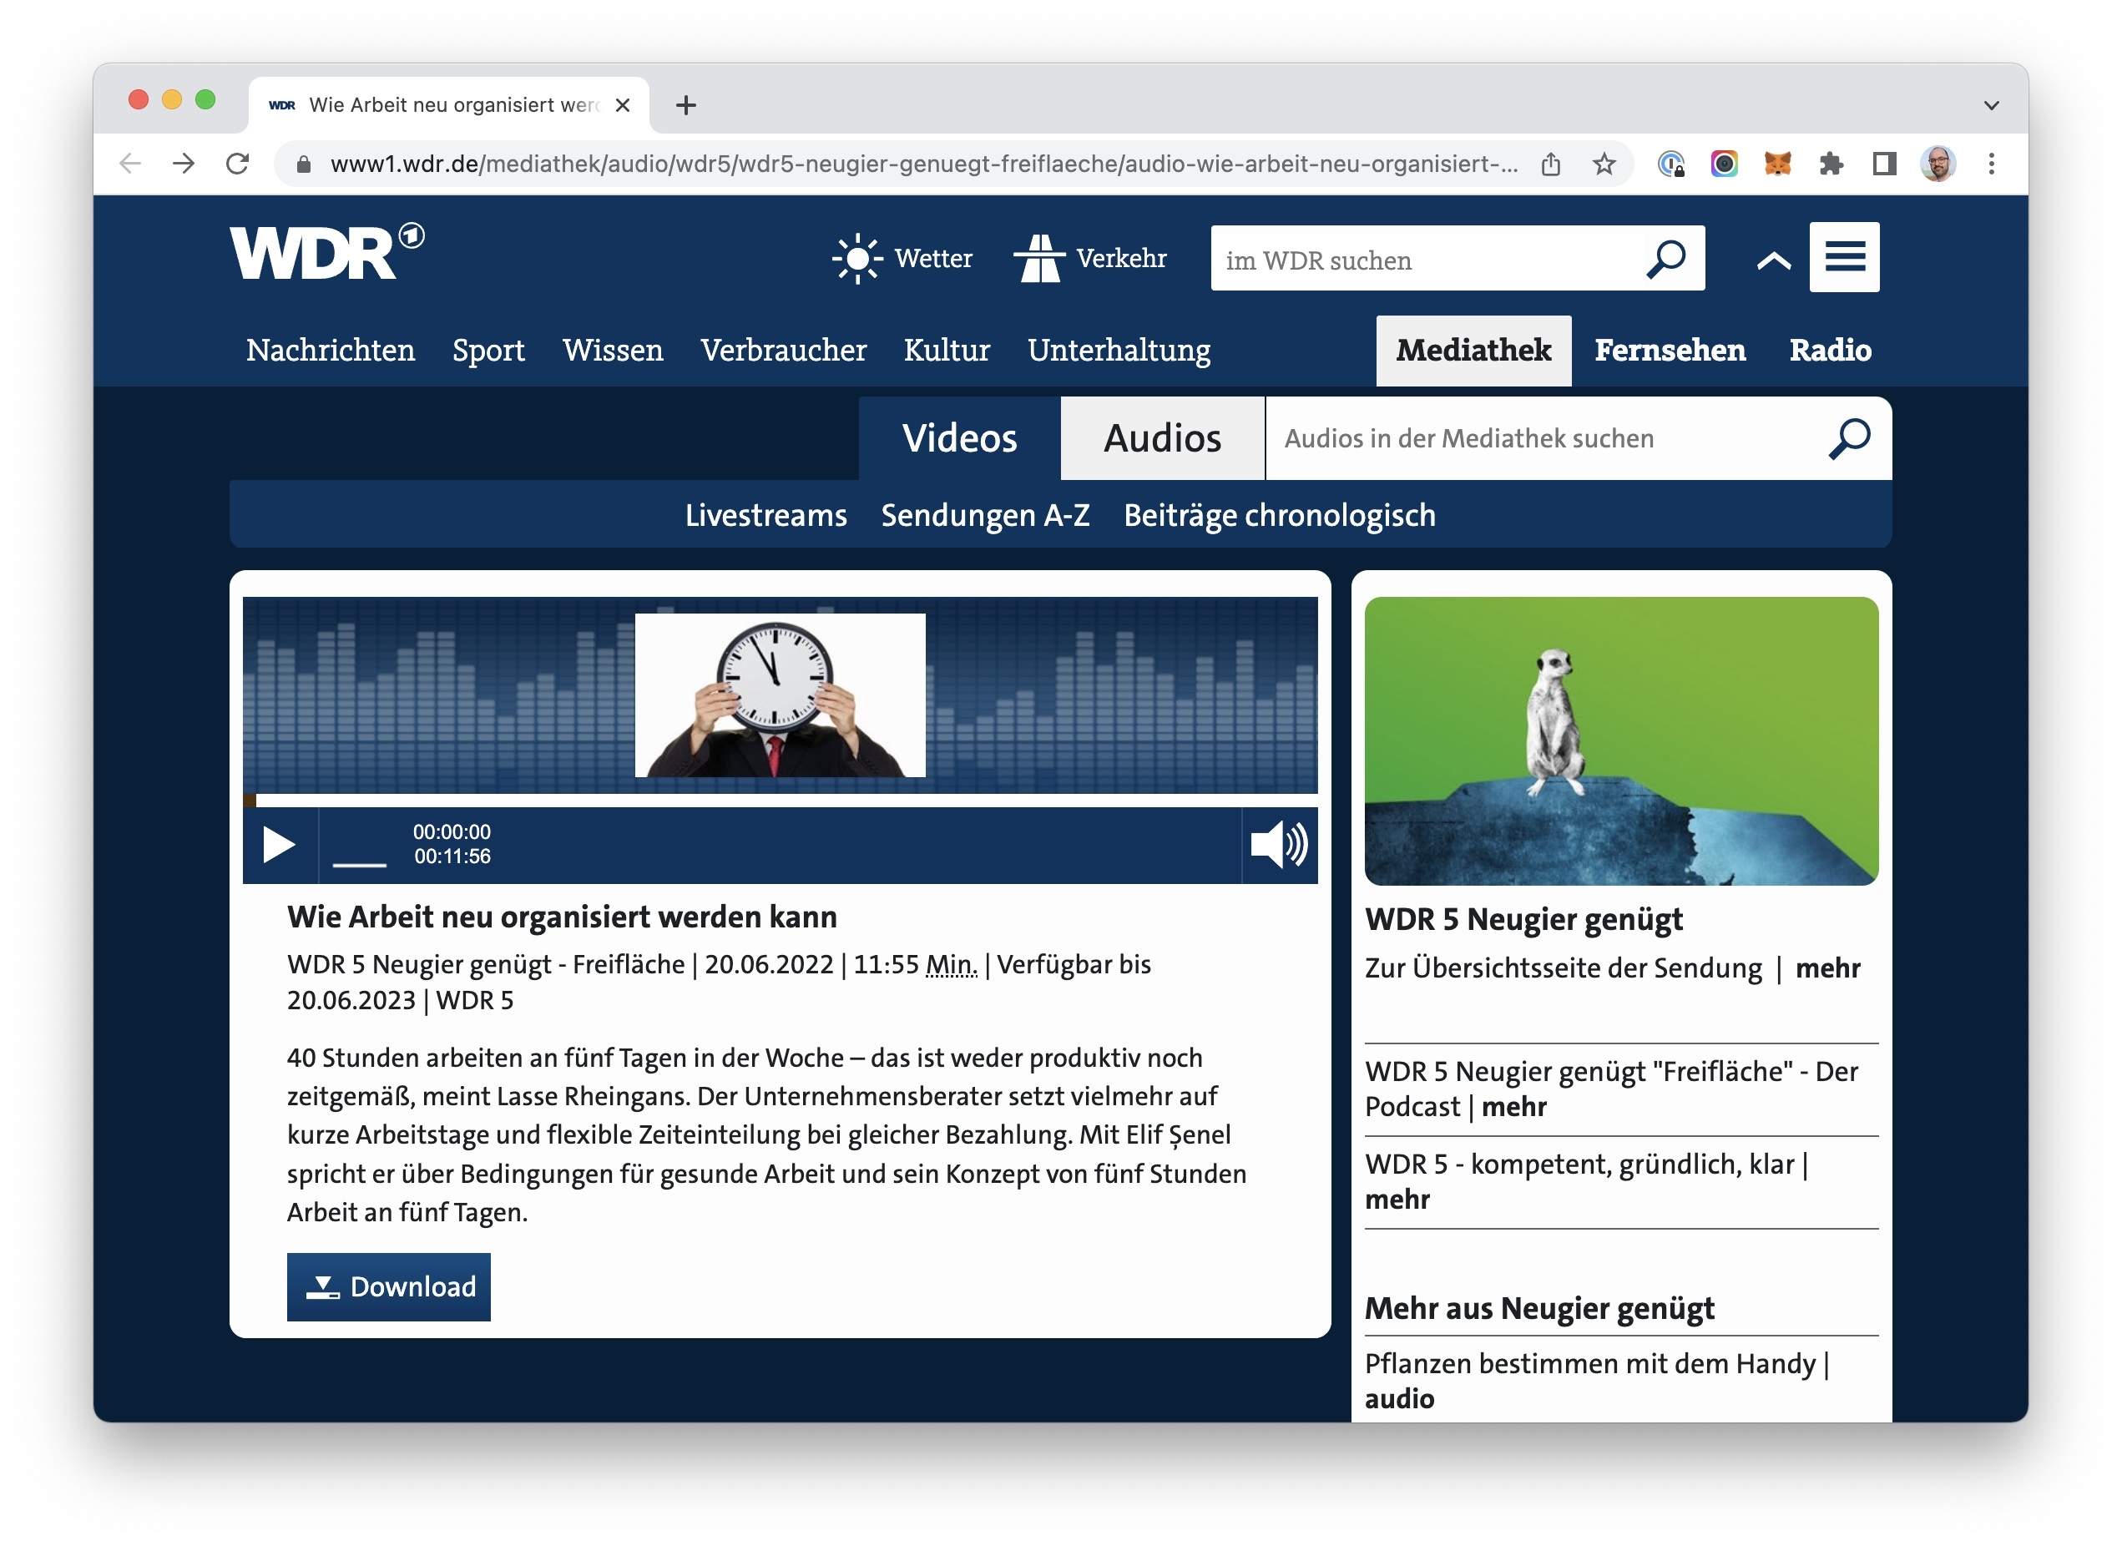Share page via address bar icon
The image size is (2122, 1546).
[x=1550, y=164]
